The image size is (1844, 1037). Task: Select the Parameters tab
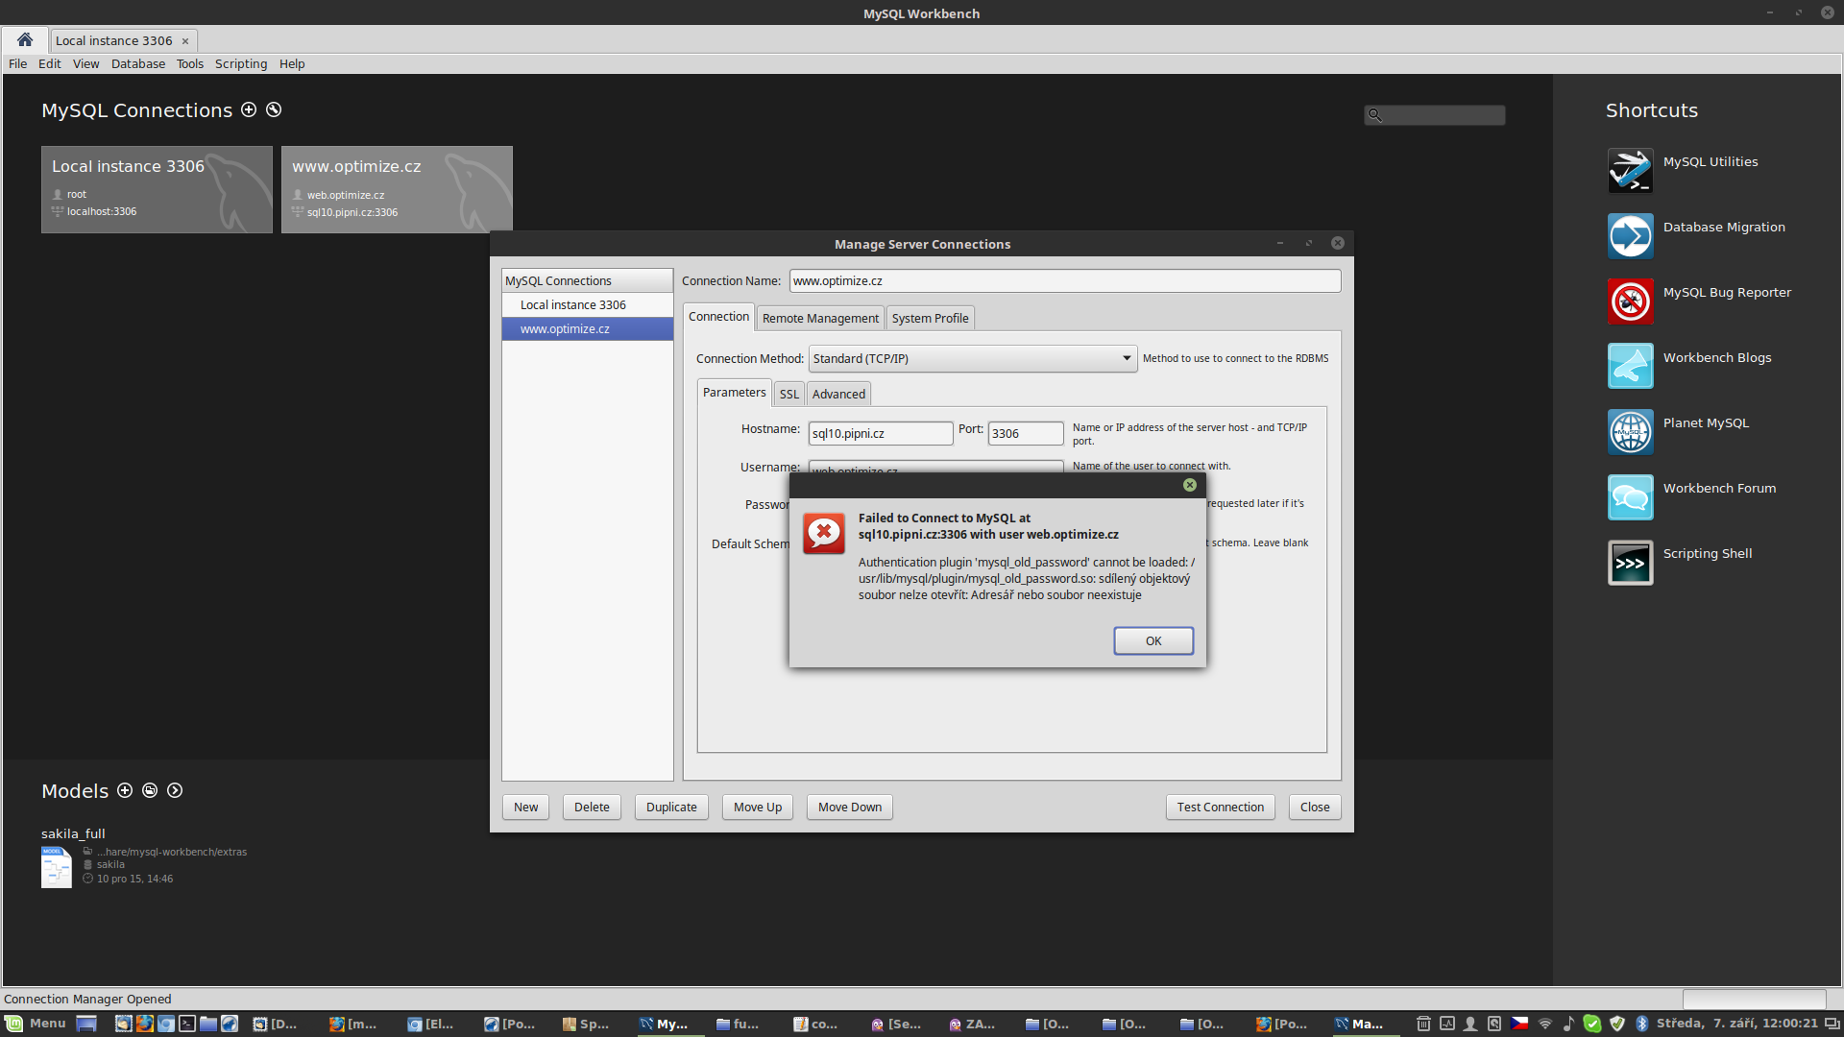(734, 392)
